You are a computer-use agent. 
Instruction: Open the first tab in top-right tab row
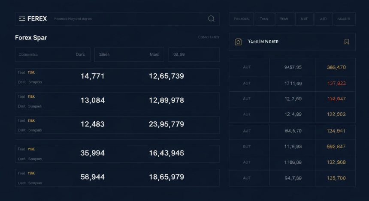point(241,19)
